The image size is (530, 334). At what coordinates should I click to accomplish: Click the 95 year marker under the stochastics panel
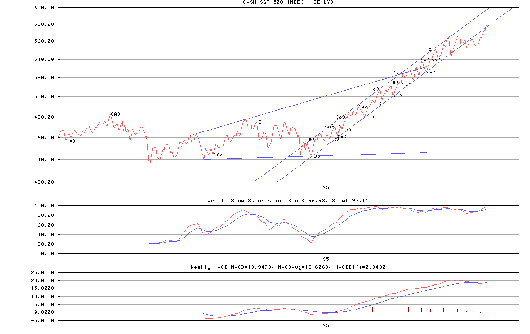[x=326, y=258]
